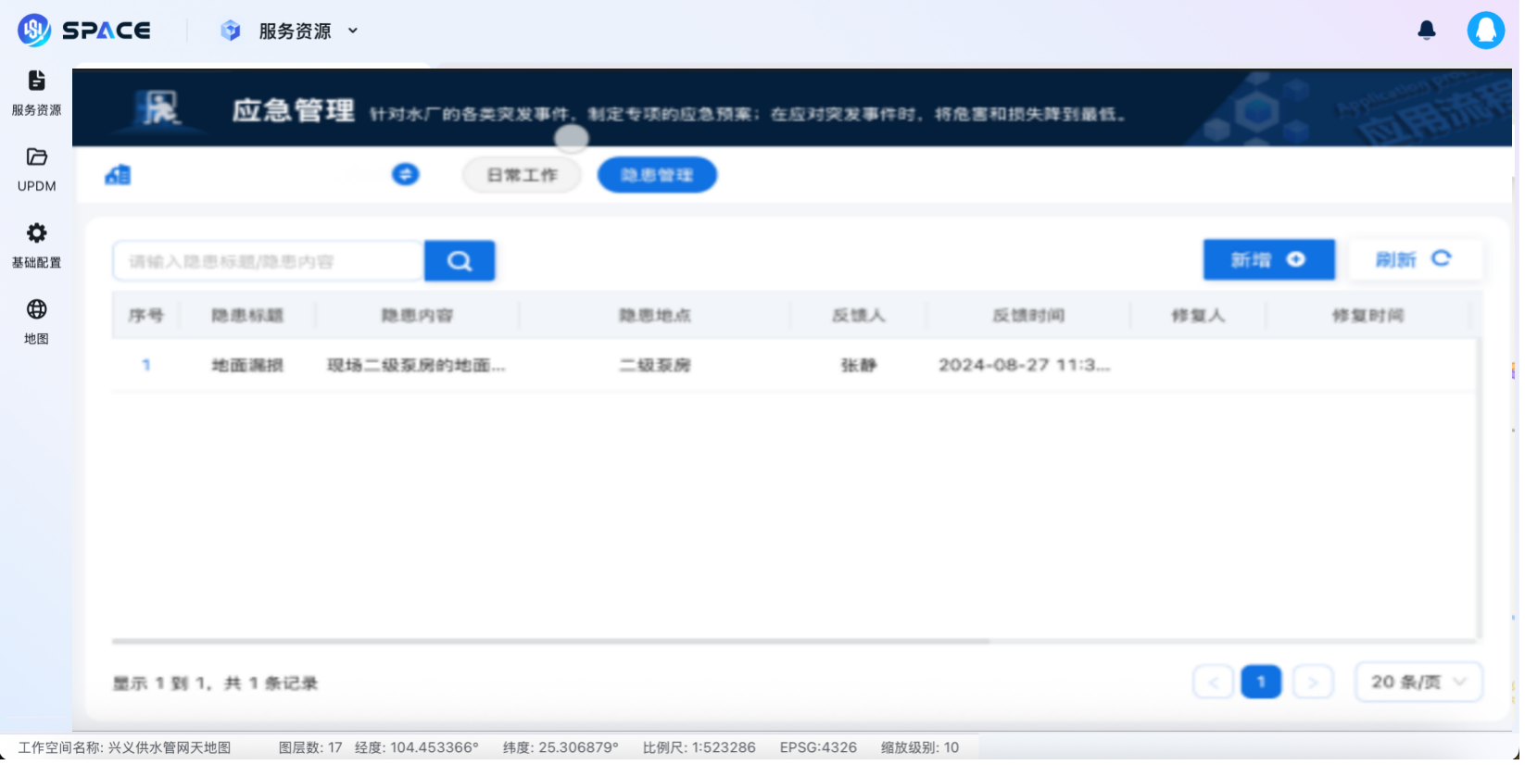This screenshot has width=1525, height=765.
Task: Open the 地图 globe sidebar item
Action: tap(37, 321)
